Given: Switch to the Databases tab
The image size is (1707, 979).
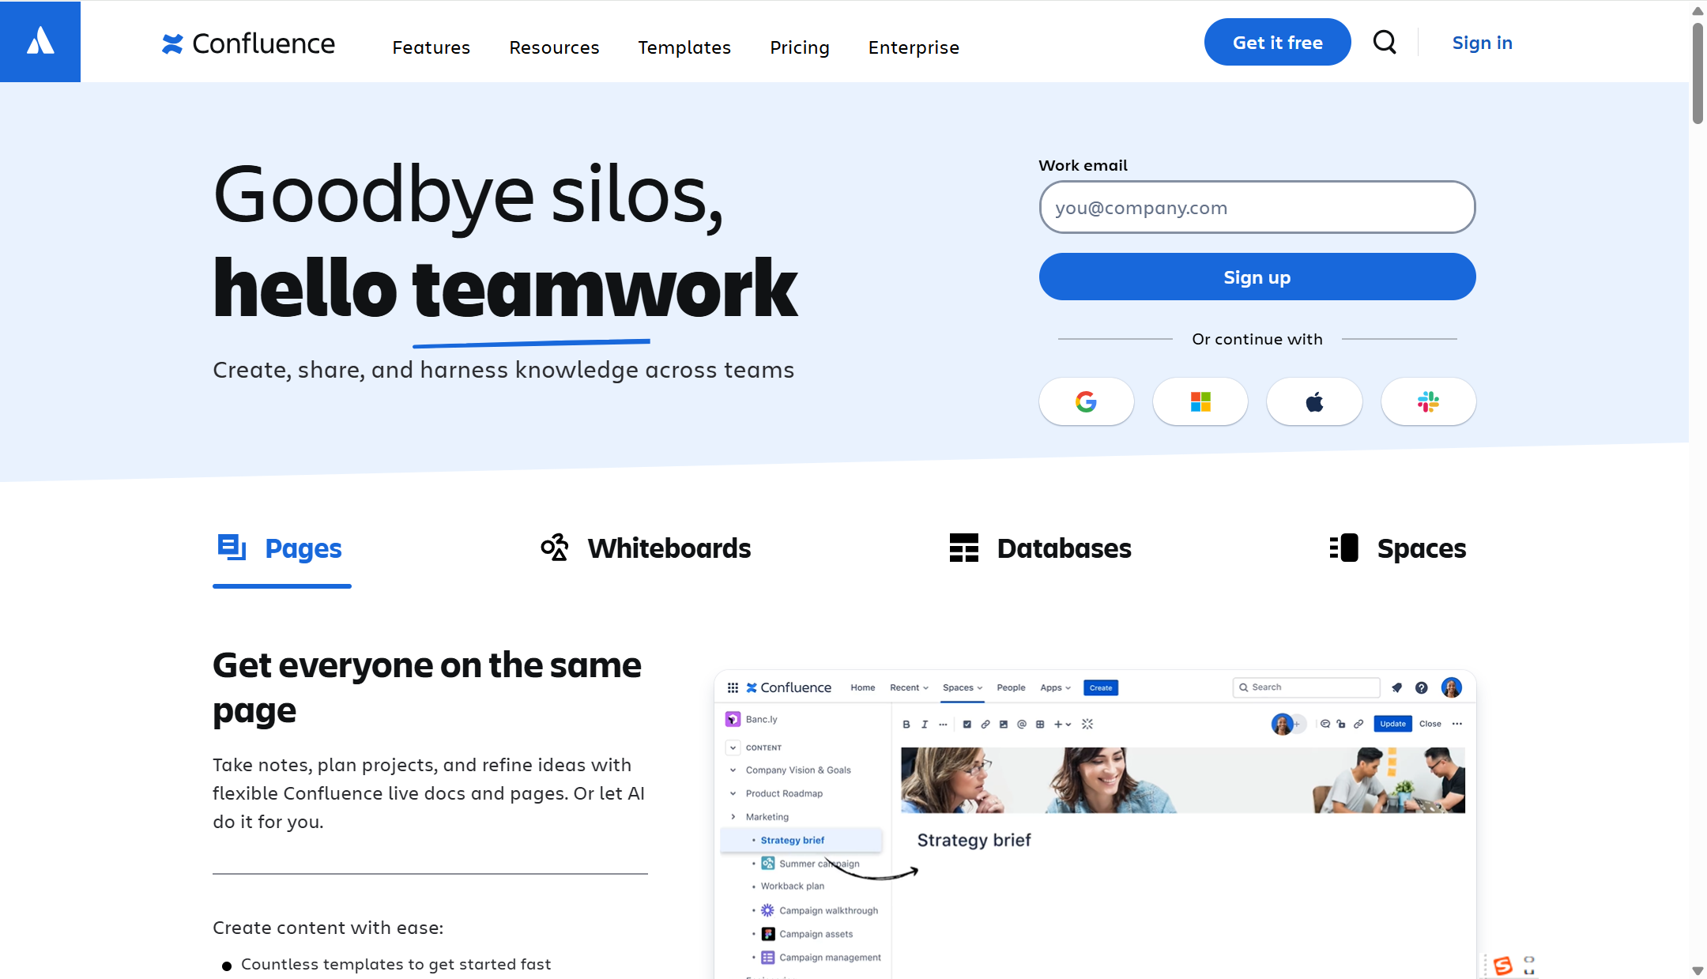Looking at the screenshot, I should click(x=1040, y=548).
